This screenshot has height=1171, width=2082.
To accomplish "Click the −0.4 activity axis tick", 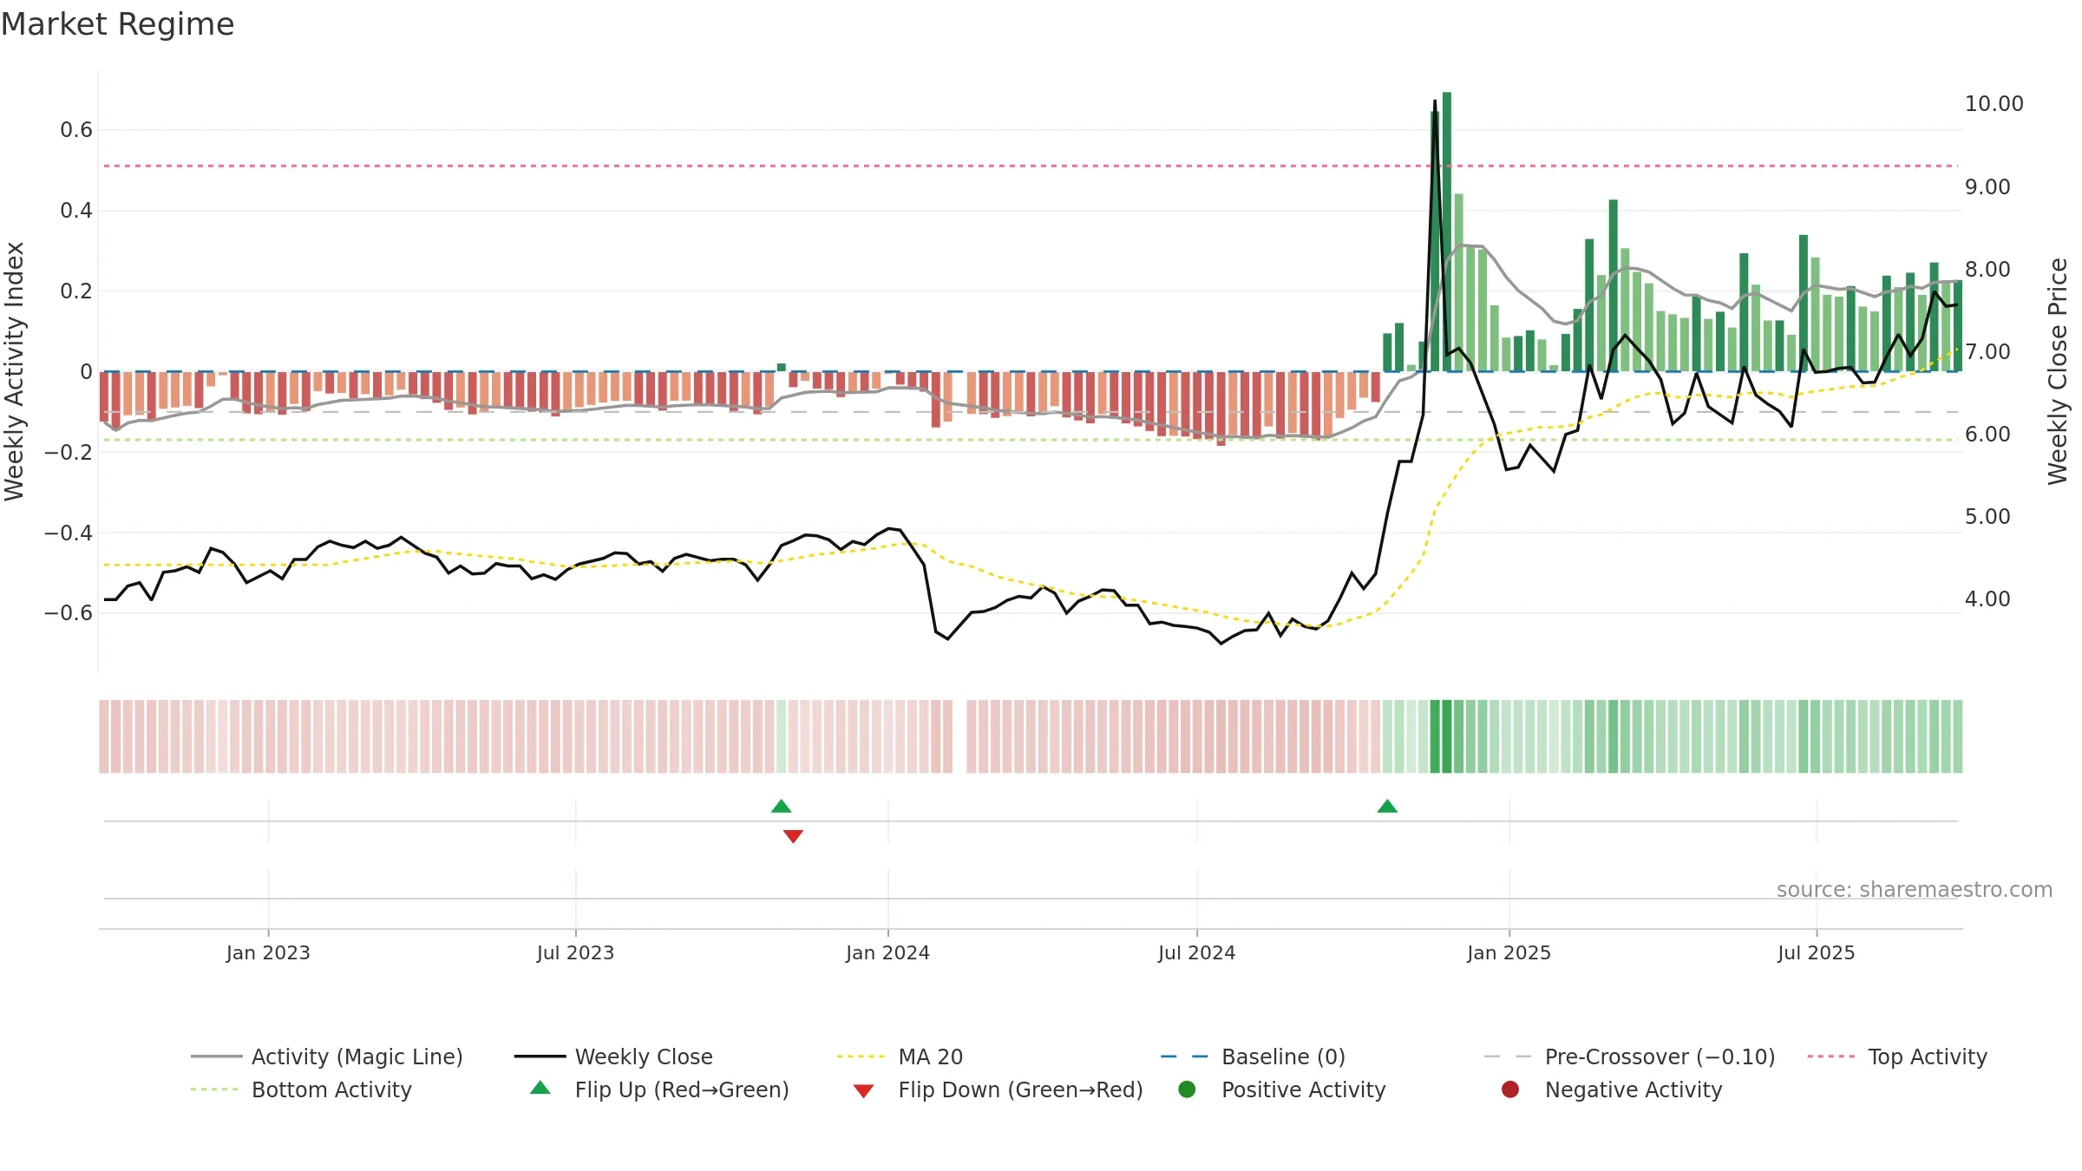I will coord(68,533).
